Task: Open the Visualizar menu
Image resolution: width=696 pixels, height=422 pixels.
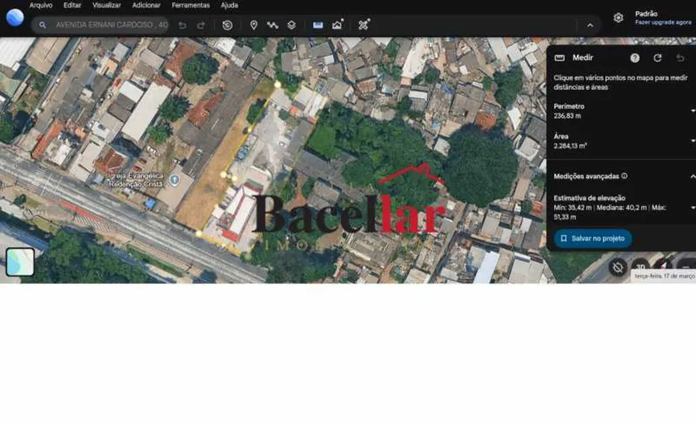Action: coord(106,6)
